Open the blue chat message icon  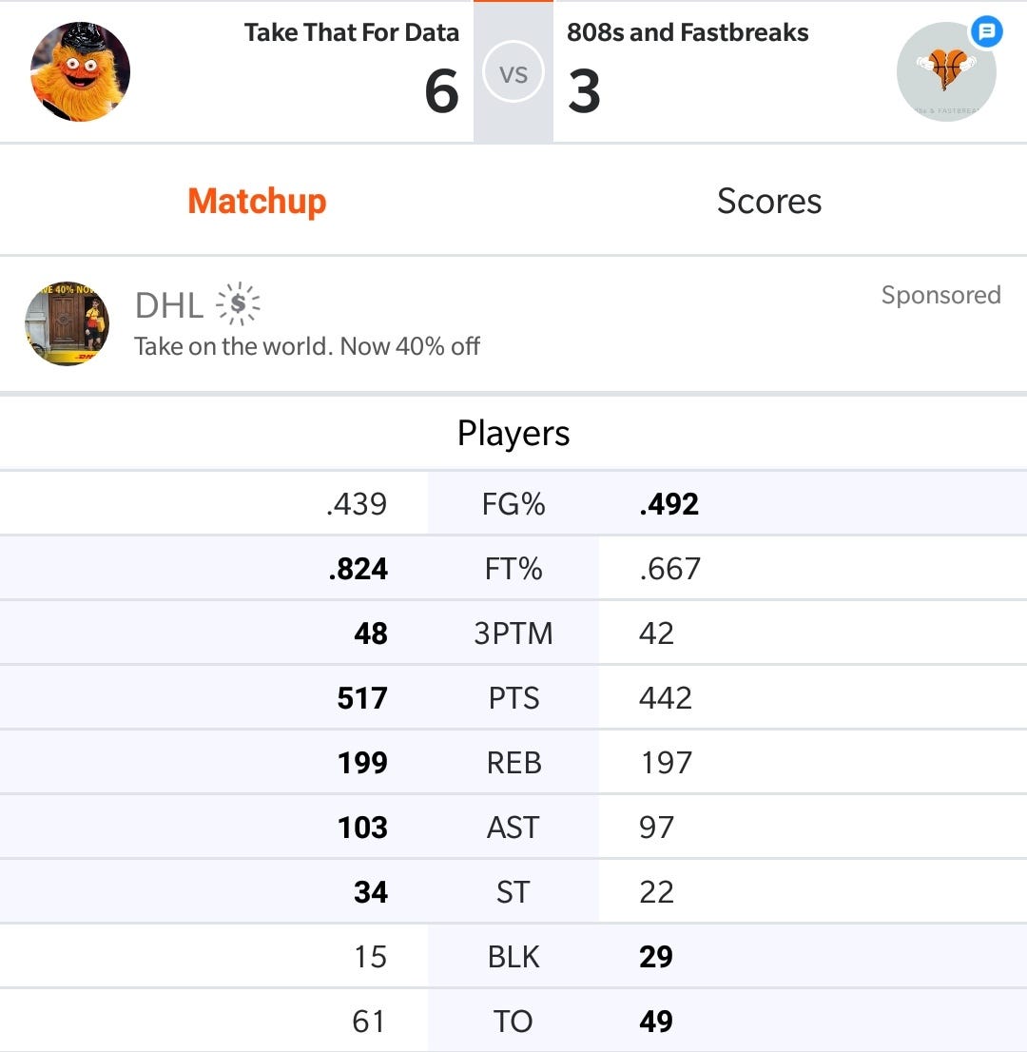986,30
